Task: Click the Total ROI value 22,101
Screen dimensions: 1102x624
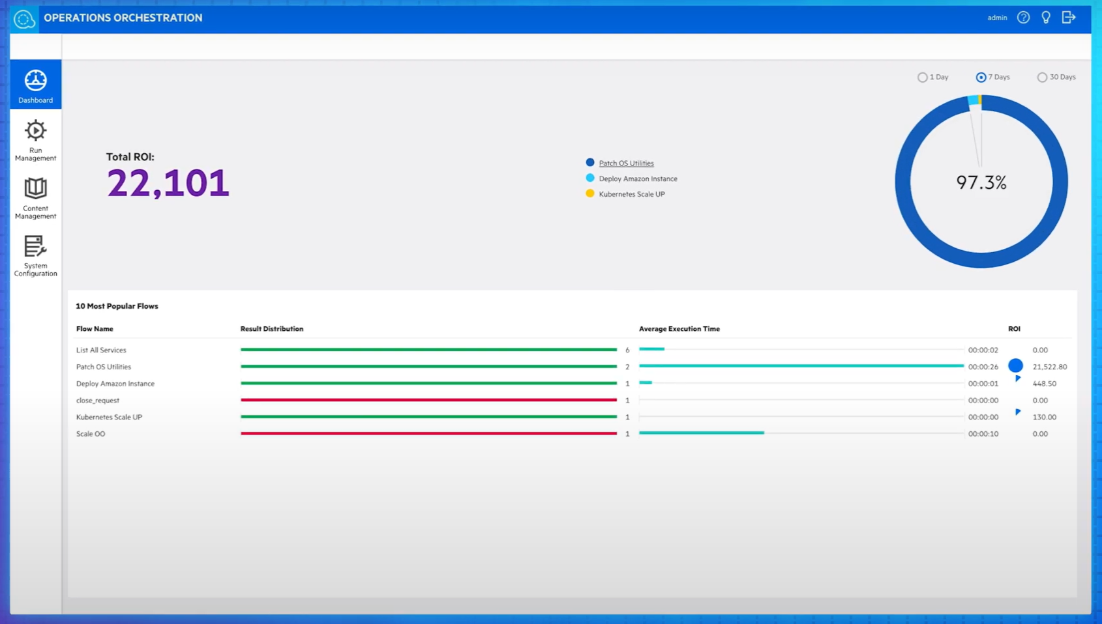Action: 168,183
